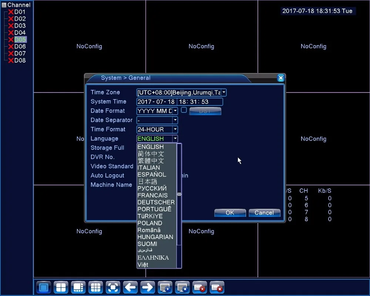This screenshot has height=296, width=370.
Task: Open the Time Format dropdown
Action: point(175,129)
